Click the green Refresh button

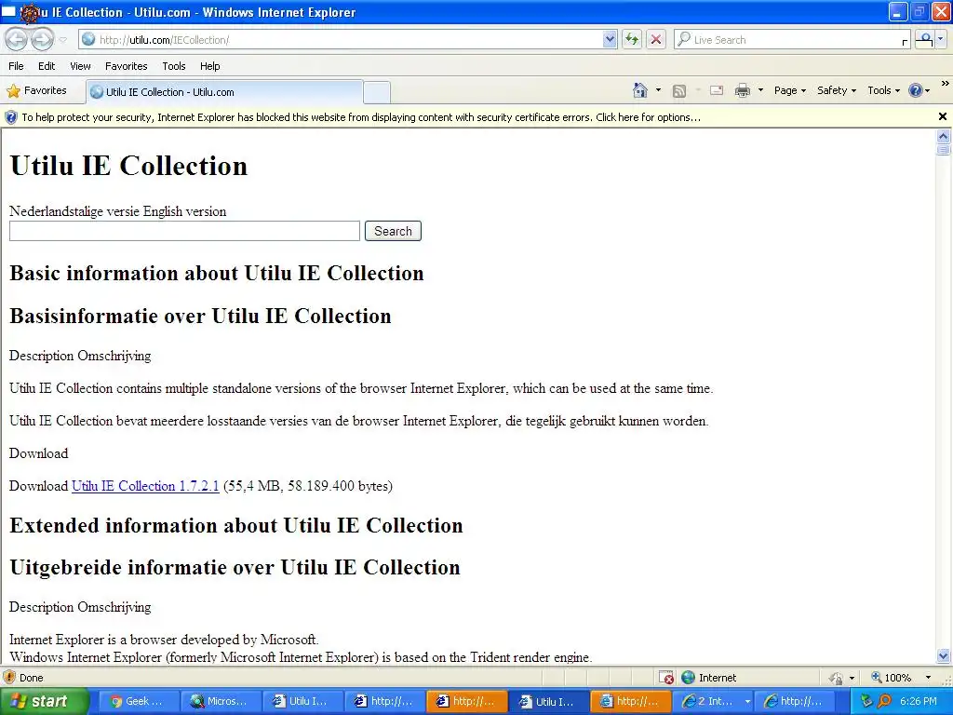(x=632, y=40)
